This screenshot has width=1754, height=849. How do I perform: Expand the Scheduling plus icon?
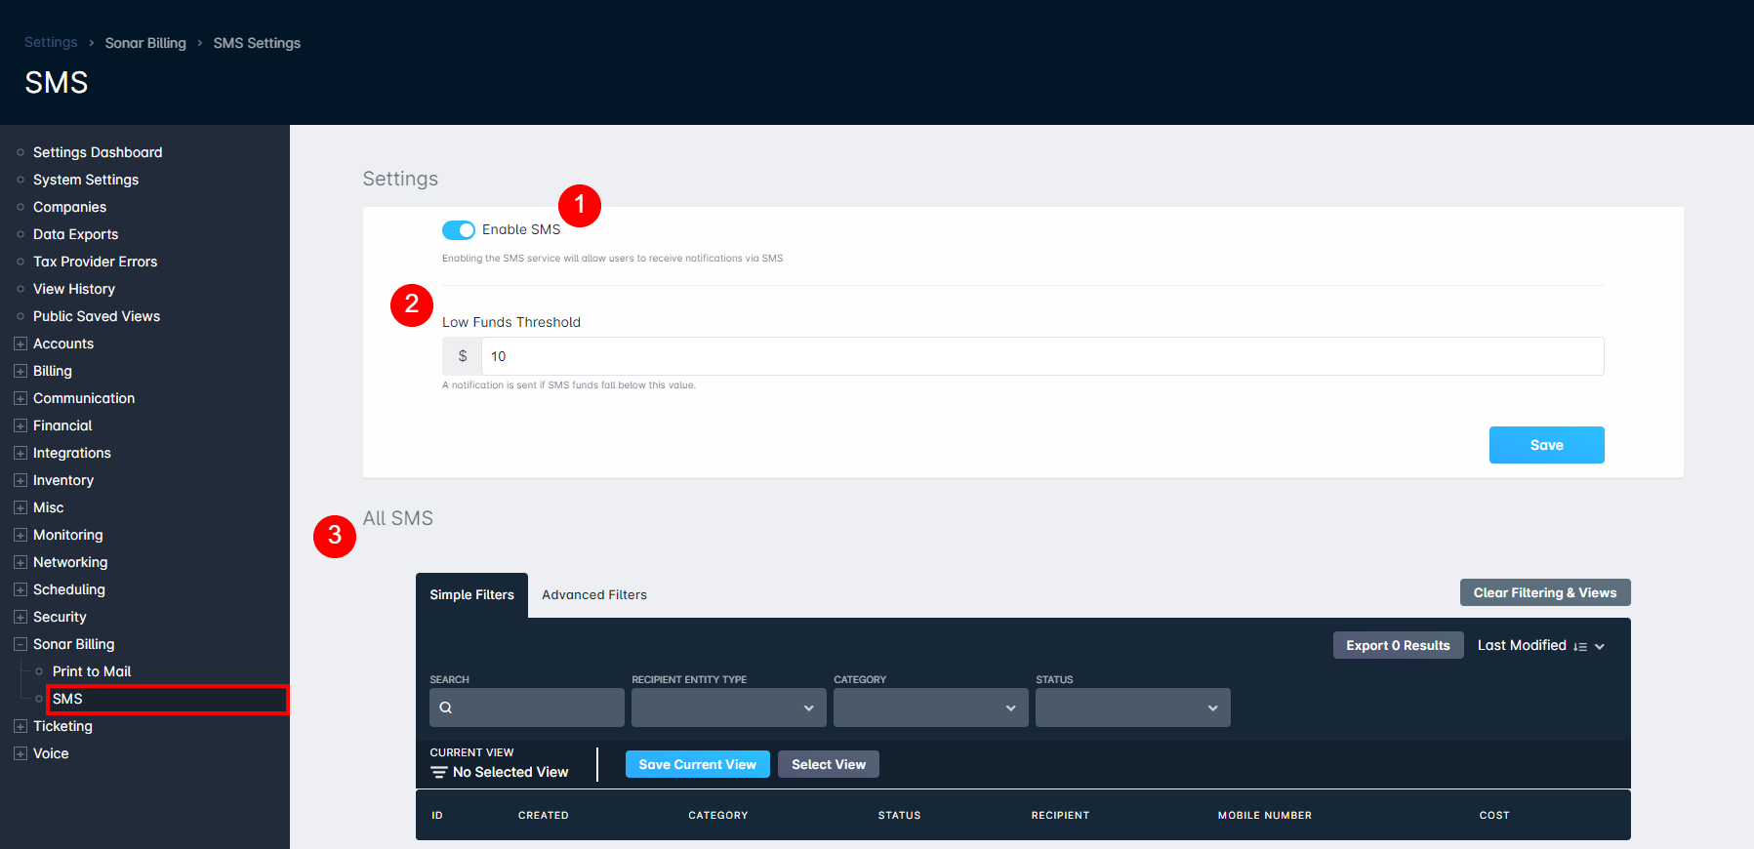(20, 589)
